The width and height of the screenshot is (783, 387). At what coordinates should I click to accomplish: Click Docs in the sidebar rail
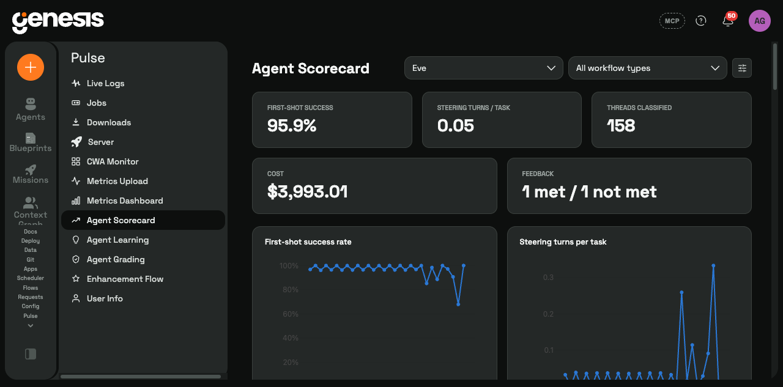[x=31, y=232]
